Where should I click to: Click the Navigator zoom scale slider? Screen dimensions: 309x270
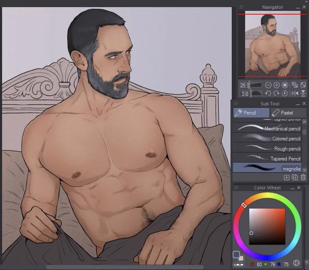point(255,85)
